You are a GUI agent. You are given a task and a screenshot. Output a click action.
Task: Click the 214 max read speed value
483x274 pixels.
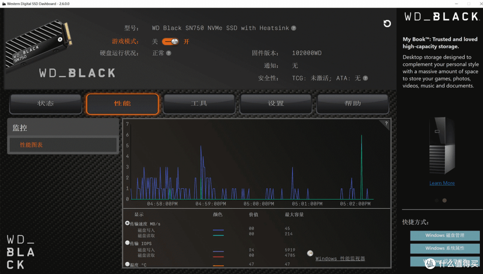pyautogui.click(x=288, y=234)
